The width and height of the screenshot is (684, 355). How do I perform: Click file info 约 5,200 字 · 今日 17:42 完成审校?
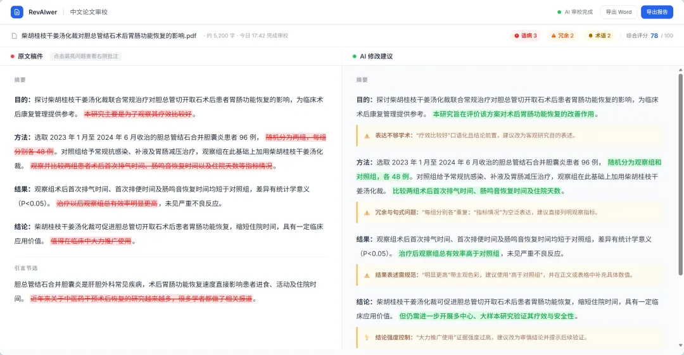coord(246,36)
